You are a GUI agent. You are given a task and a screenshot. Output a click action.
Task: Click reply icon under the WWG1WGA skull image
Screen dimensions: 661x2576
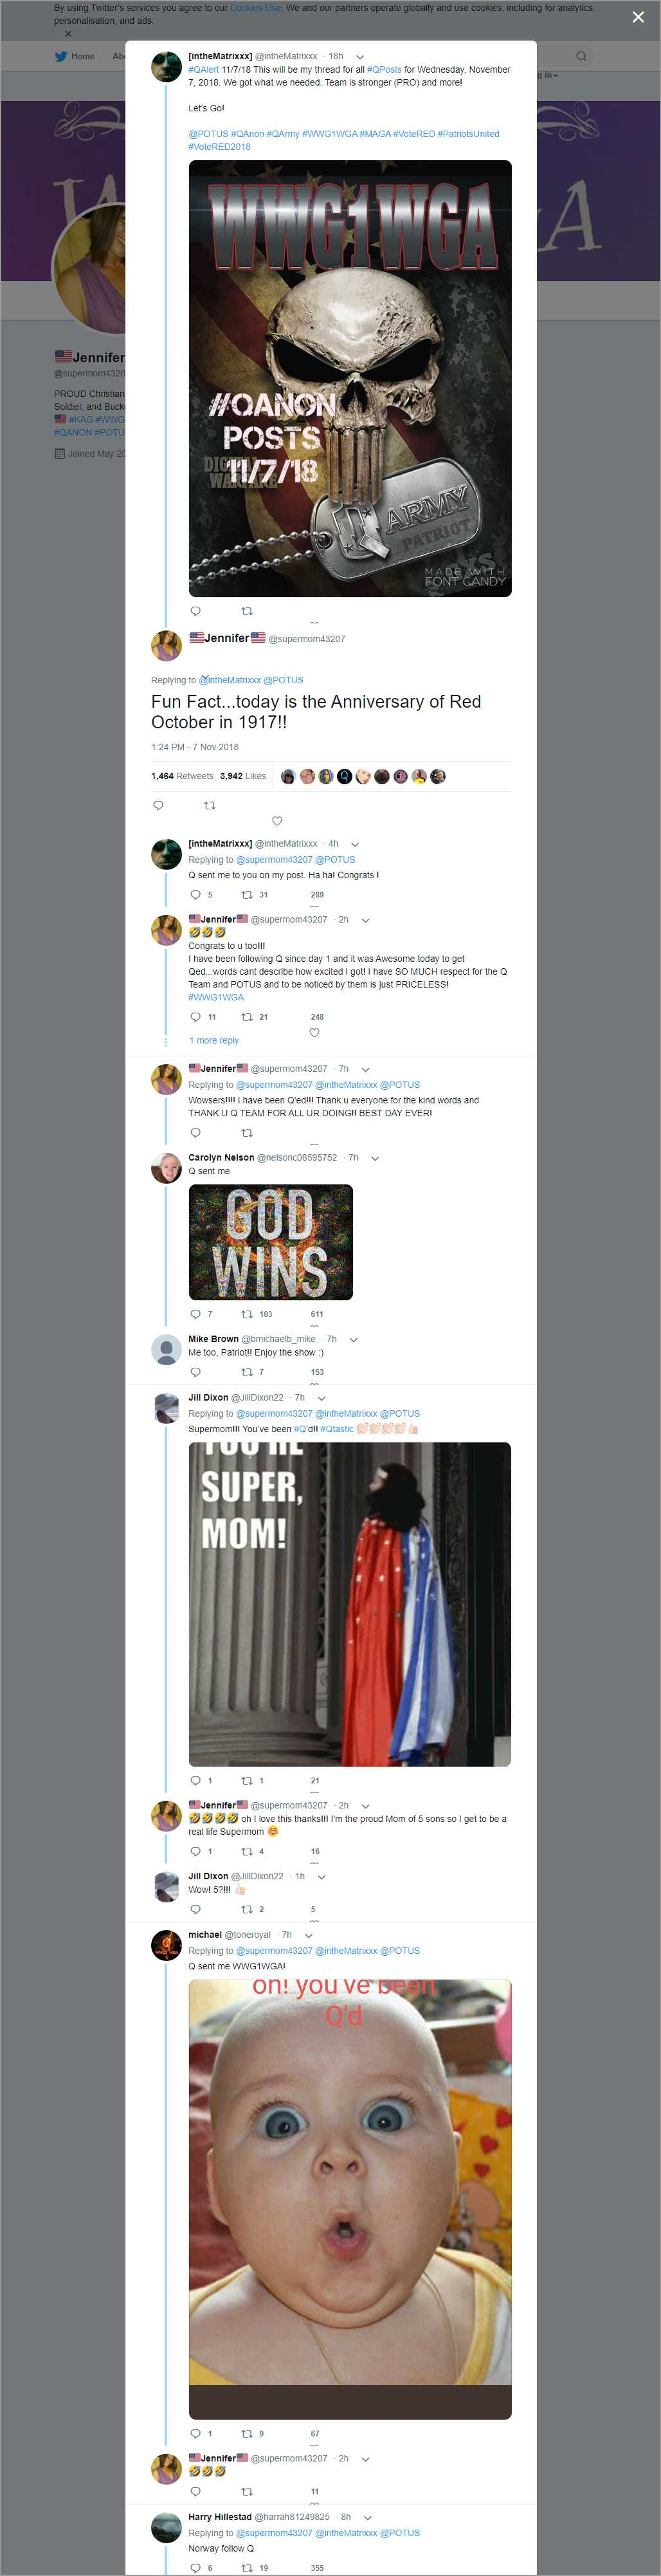[195, 611]
